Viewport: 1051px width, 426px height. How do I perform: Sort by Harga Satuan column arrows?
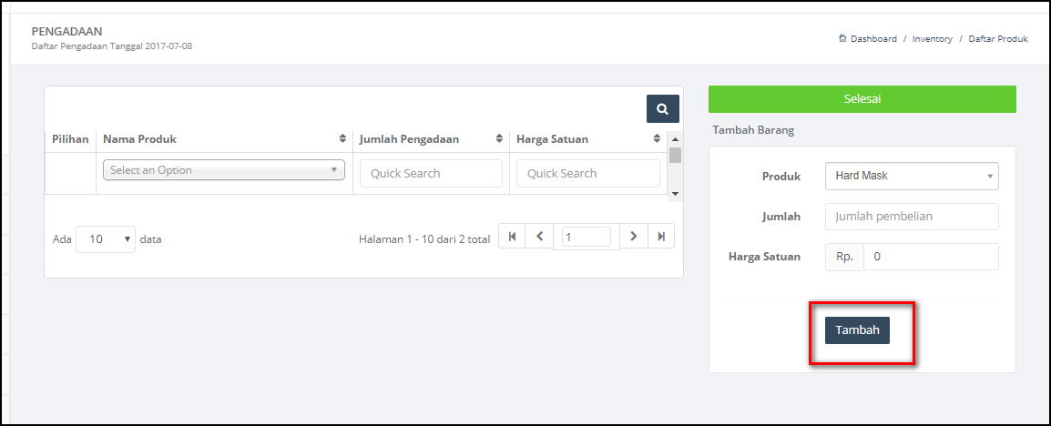click(x=657, y=139)
